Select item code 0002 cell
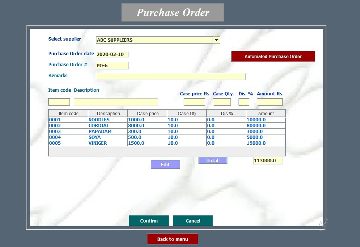 click(68, 125)
